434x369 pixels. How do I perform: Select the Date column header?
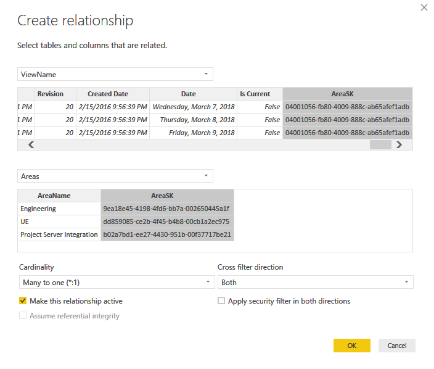click(193, 94)
